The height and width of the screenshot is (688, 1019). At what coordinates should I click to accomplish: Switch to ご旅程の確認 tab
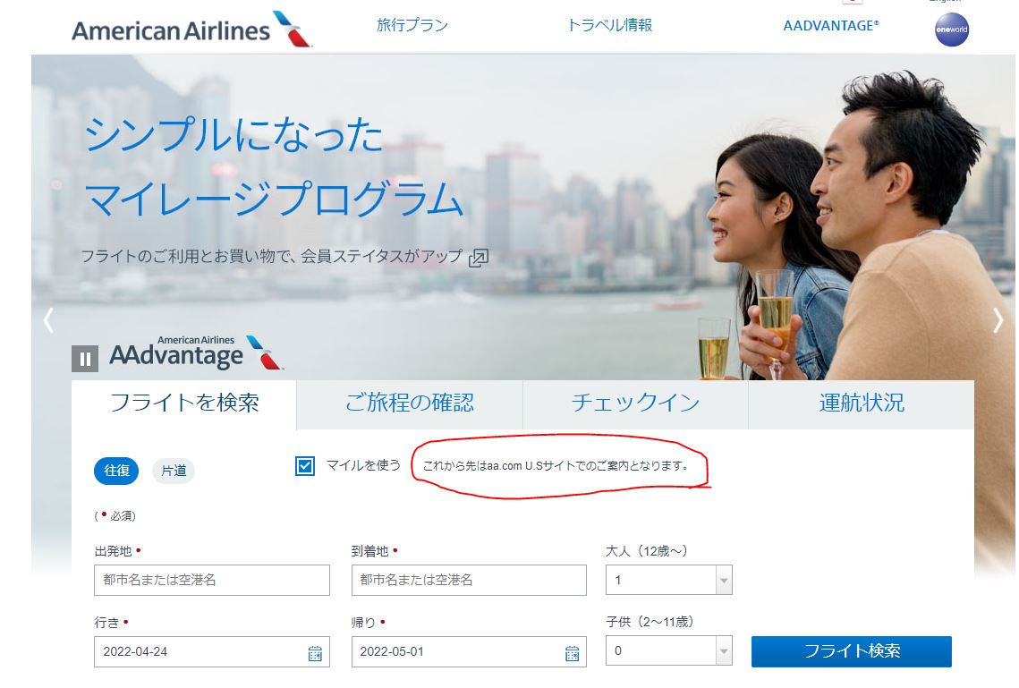(410, 403)
